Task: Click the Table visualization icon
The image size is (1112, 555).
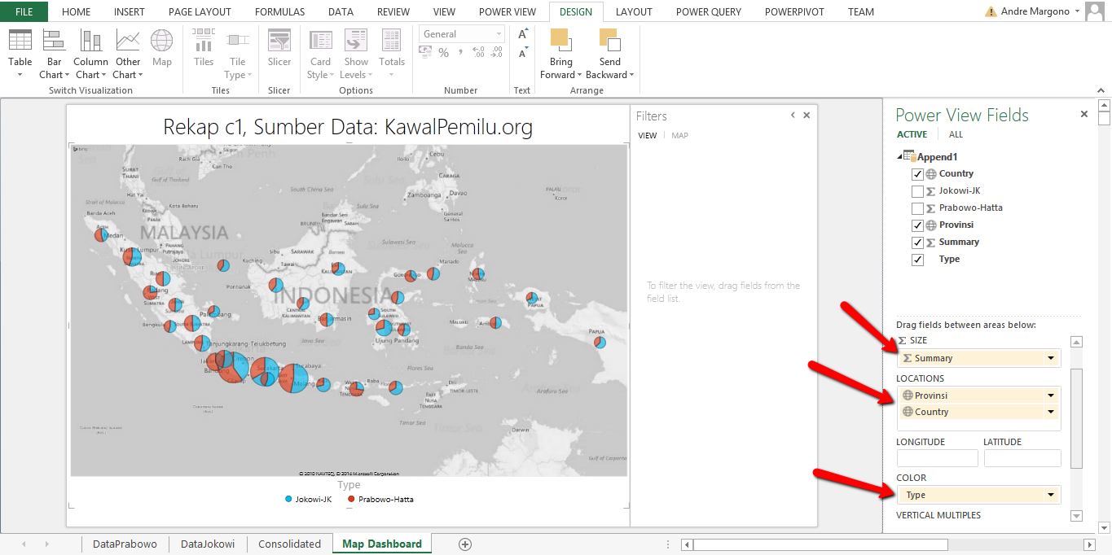Action: tap(20, 41)
